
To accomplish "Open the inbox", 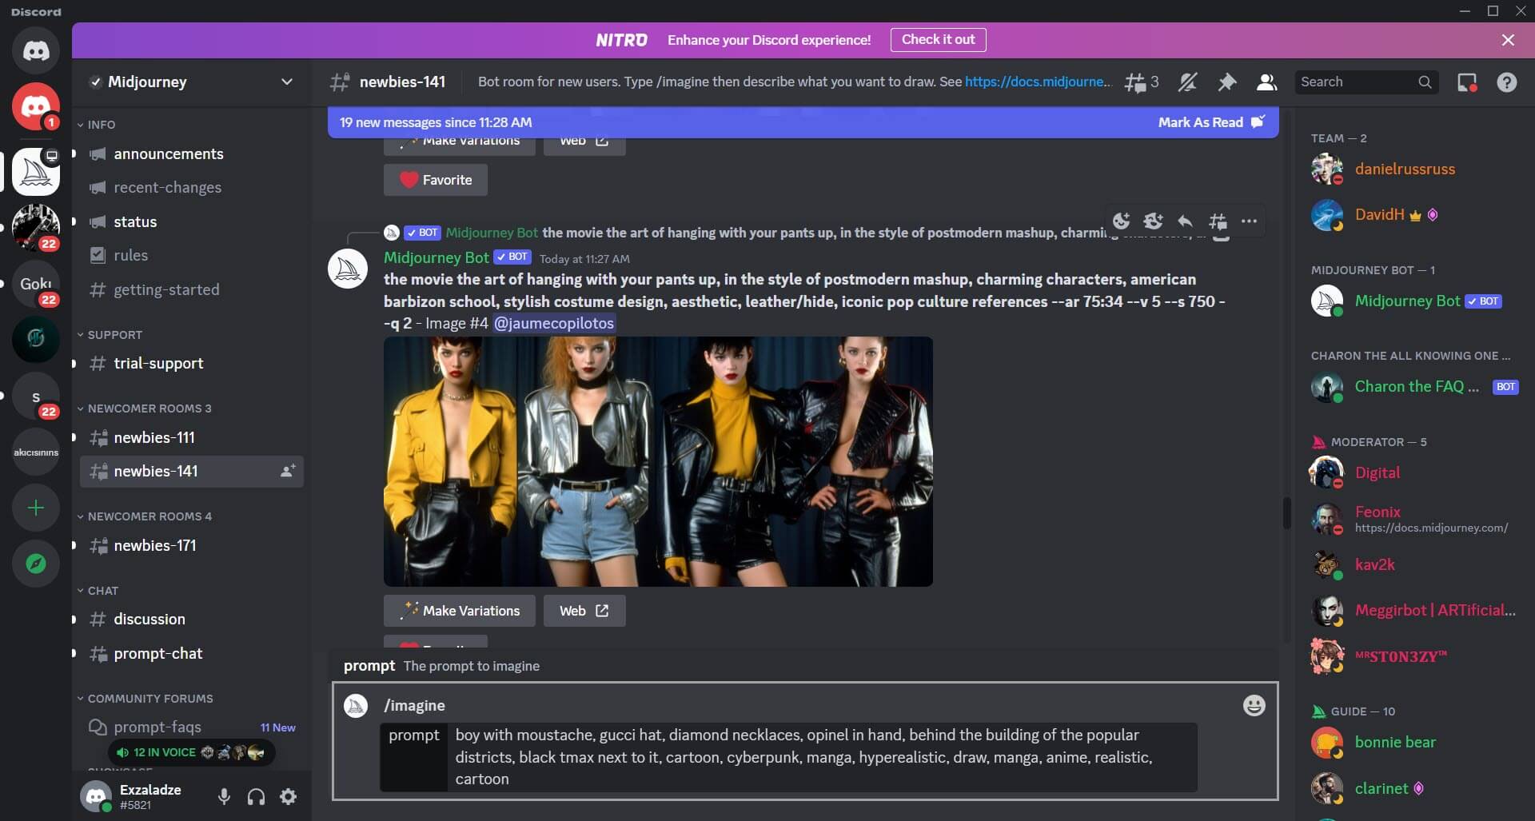I will [x=1467, y=82].
